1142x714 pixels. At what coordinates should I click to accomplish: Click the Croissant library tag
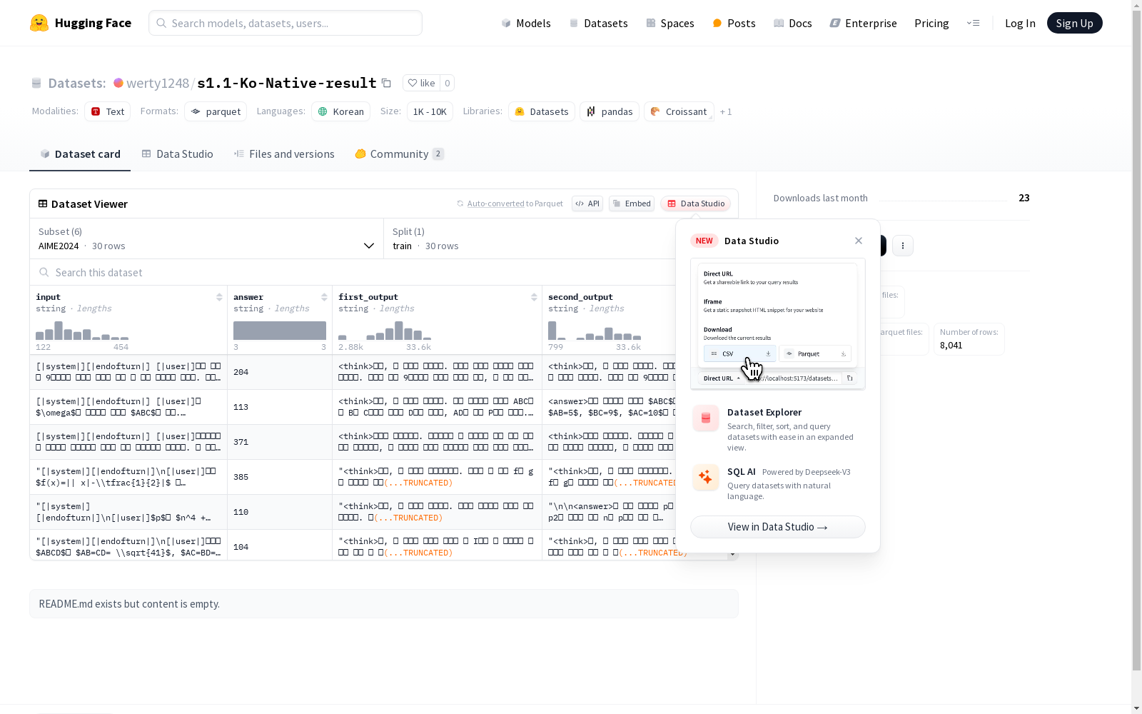[679, 111]
